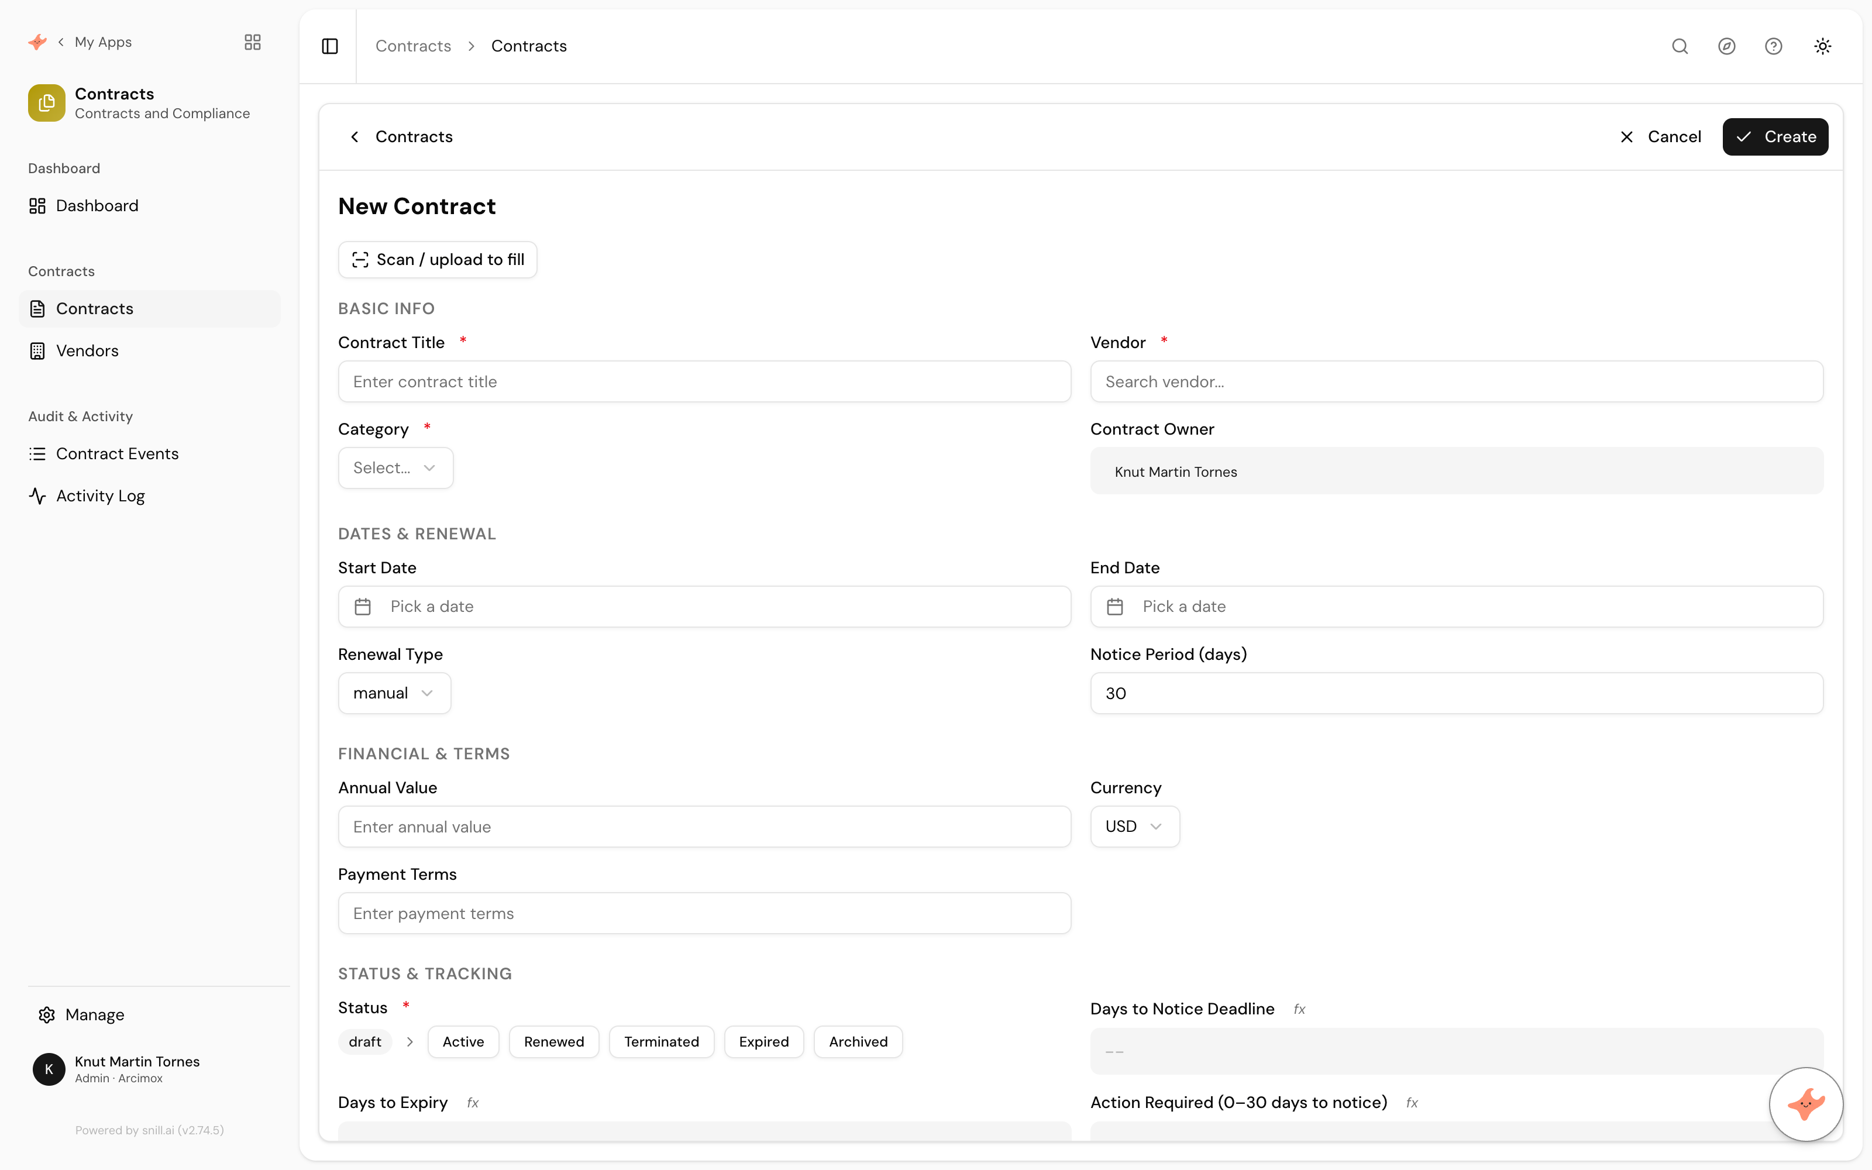Open Vendors in the sidebar

[150, 350]
